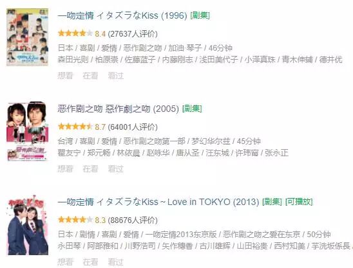
Task: Mark 恶作剧之吻 2005 as 在看
Action: 90,169
